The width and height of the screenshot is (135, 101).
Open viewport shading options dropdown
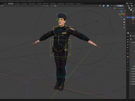(x=125, y=6)
